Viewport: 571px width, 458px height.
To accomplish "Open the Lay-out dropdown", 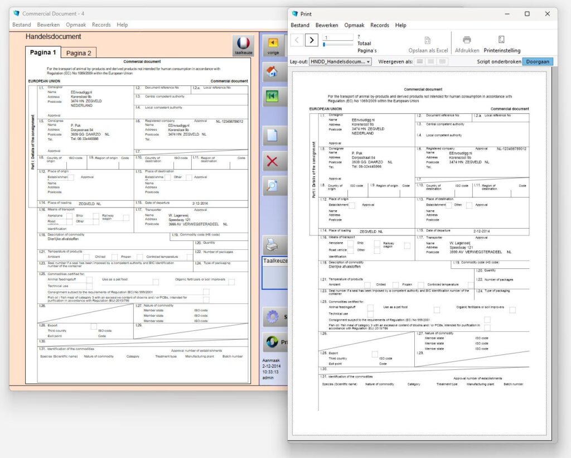I will coord(341,61).
